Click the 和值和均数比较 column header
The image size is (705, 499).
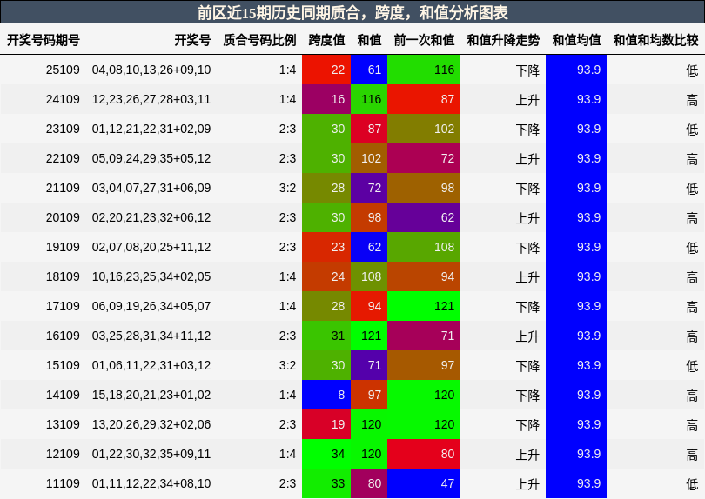click(655, 40)
